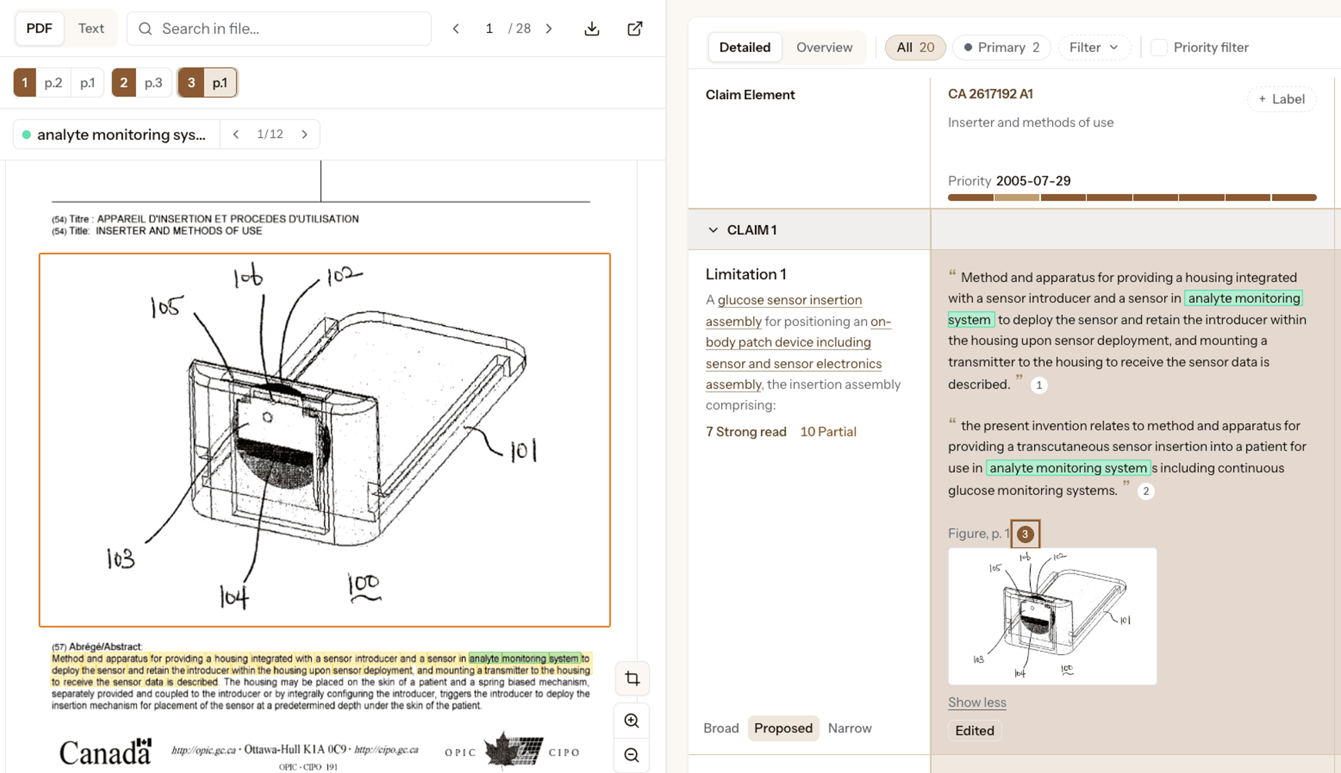This screenshot has height=773, width=1341.
Task: Open 10 Partial results
Action: click(828, 432)
